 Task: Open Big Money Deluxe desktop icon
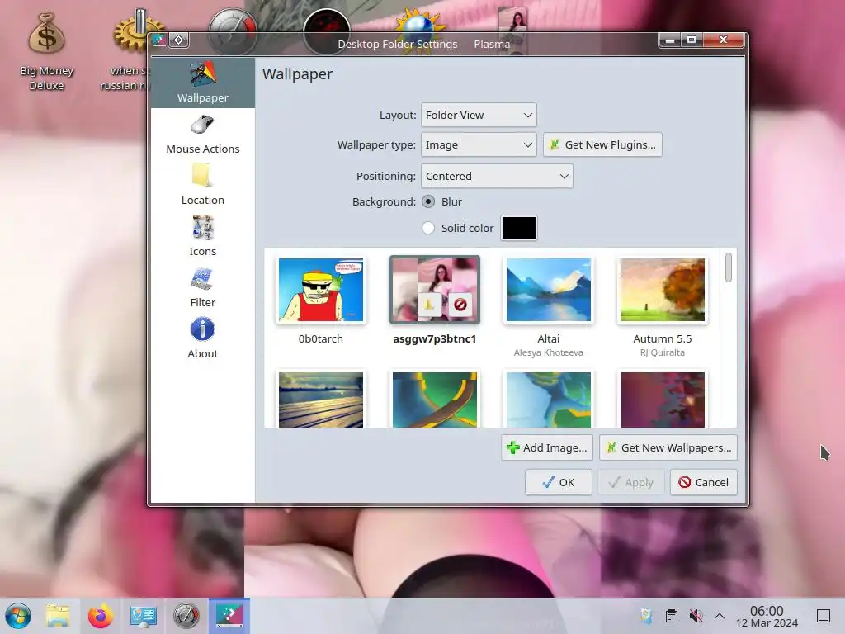(x=47, y=51)
